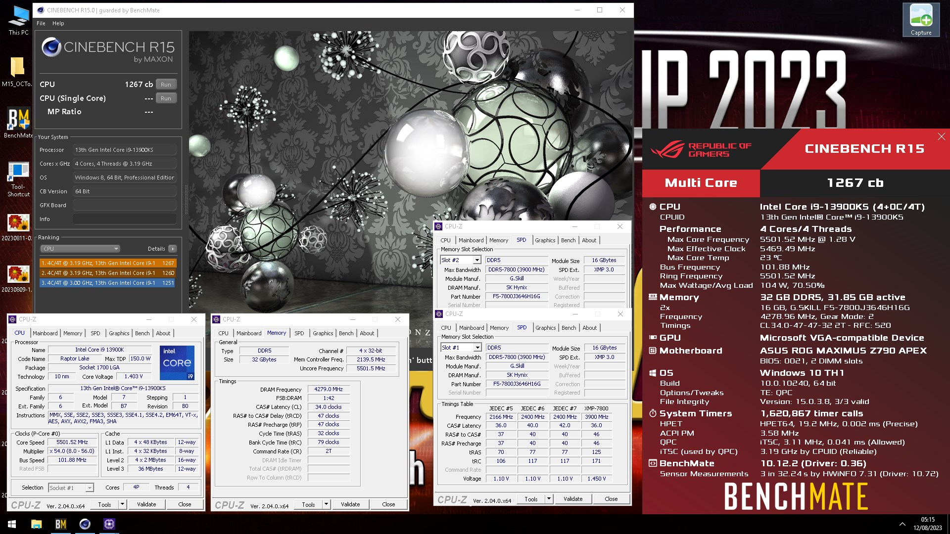The image size is (950, 534).
Task: Open the Help menu in Cinebench
Action: pos(58,23)
